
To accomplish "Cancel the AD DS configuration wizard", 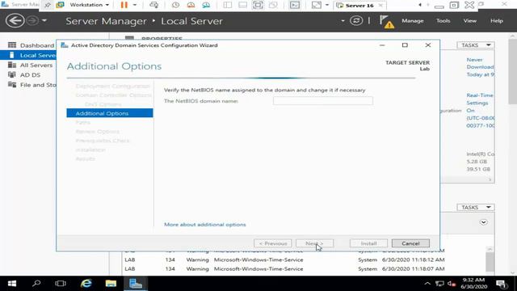I will coord(410,243).
